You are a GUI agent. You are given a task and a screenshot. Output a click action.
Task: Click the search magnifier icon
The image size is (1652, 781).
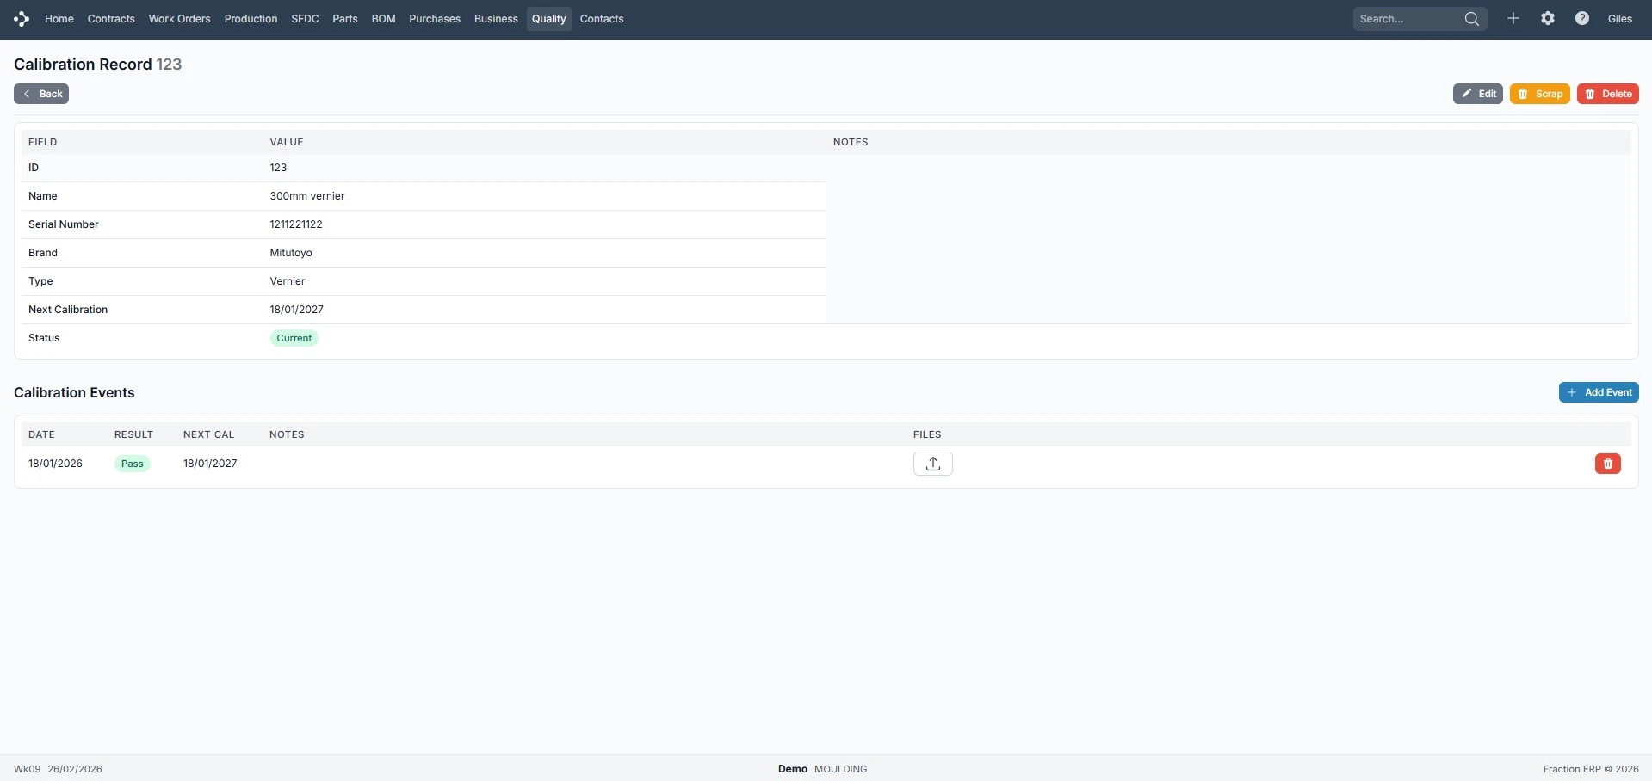(1471, 19)
